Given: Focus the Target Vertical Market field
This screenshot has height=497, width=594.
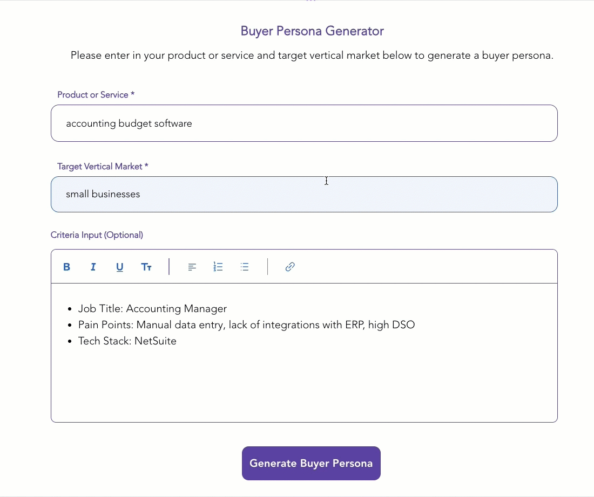Looking at the screenshot, I should [304, 195].
